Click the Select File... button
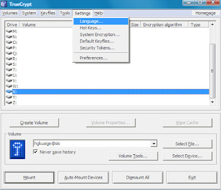 187,144
